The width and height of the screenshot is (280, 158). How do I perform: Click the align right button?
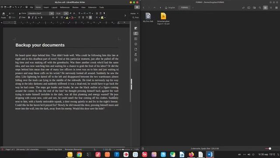87,18
